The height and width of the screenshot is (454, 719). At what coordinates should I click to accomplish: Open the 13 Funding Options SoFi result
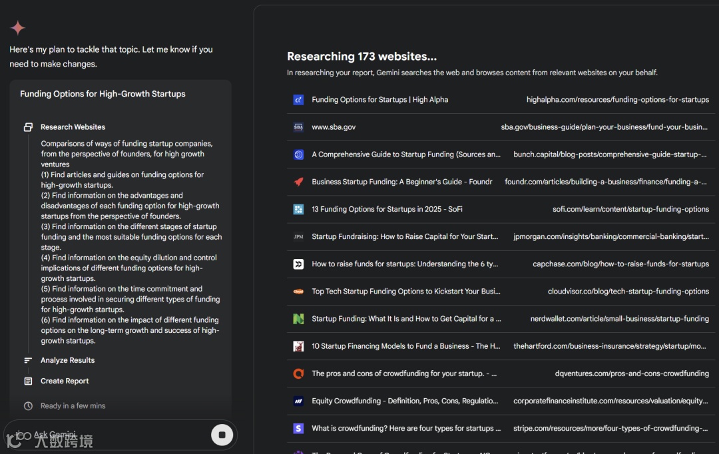coord(387,209)
